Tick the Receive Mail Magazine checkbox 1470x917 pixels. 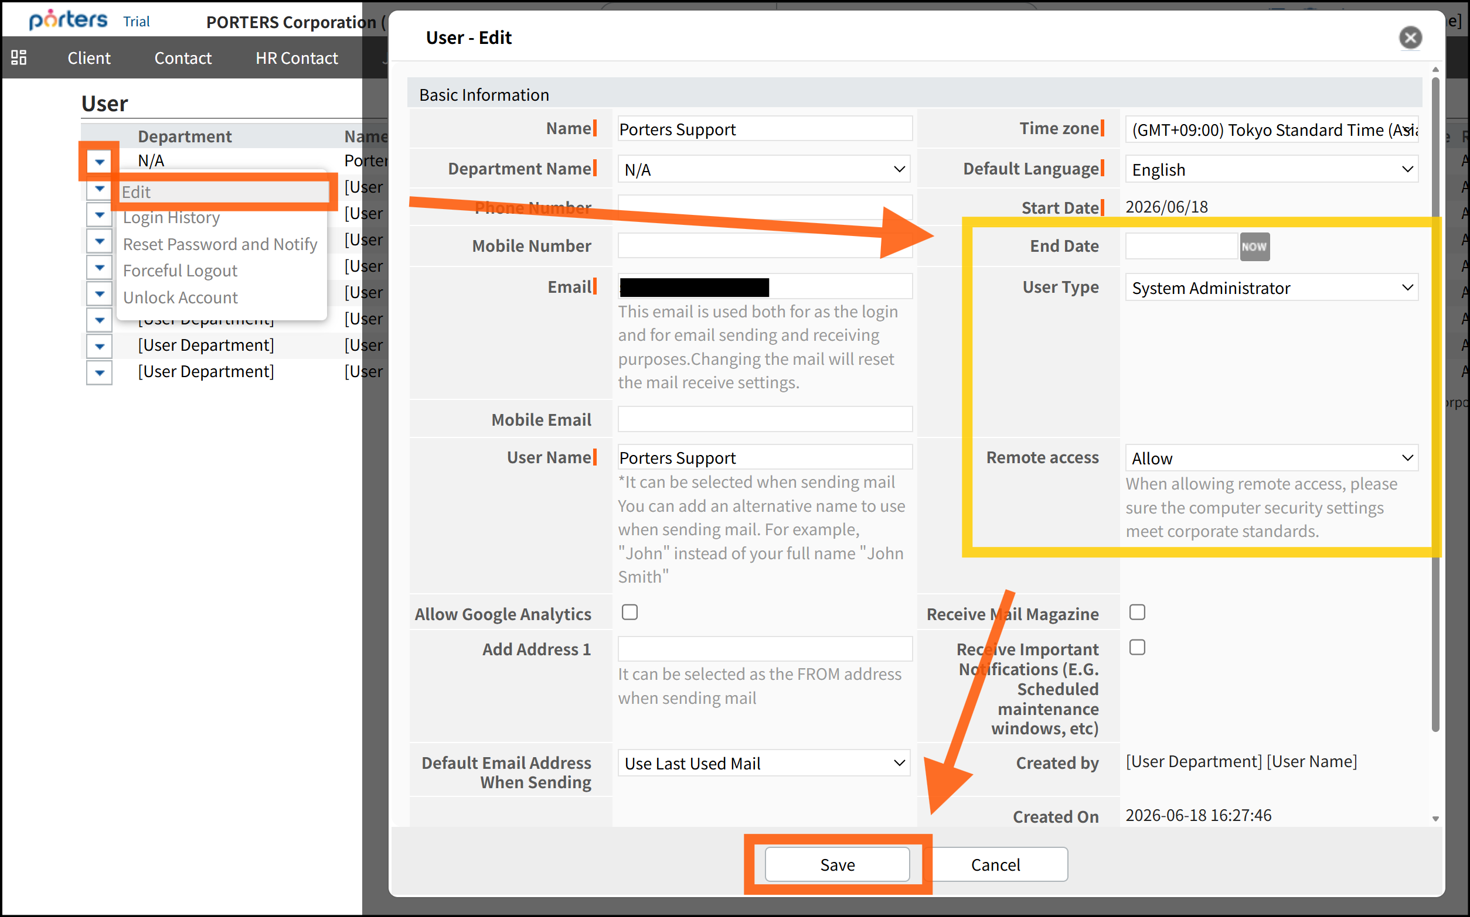[1137, 612]
